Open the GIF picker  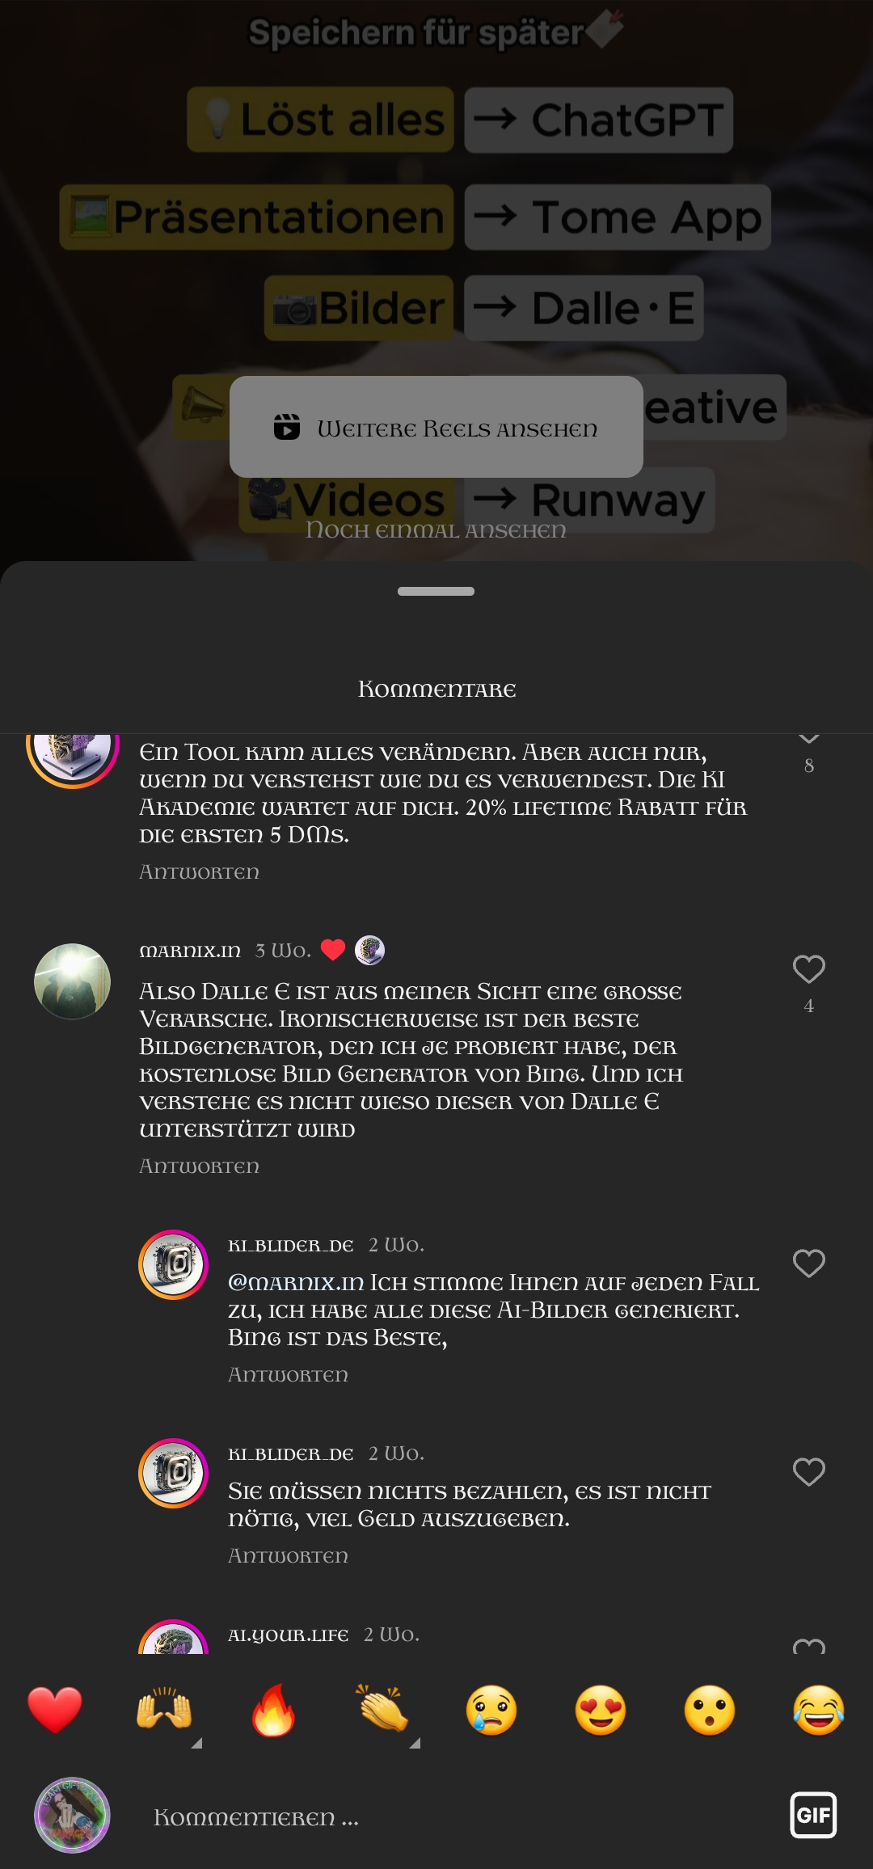(x=813, y=1815)
